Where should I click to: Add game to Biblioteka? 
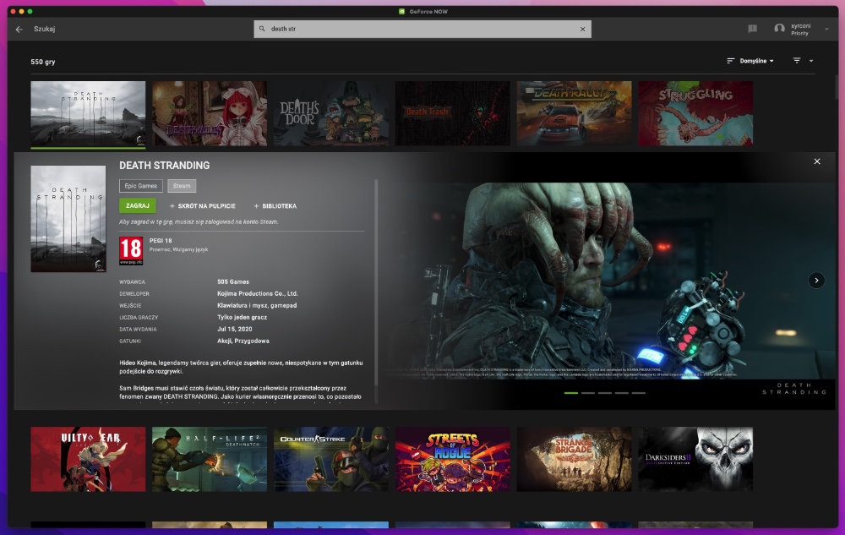(x=275, y=206)
